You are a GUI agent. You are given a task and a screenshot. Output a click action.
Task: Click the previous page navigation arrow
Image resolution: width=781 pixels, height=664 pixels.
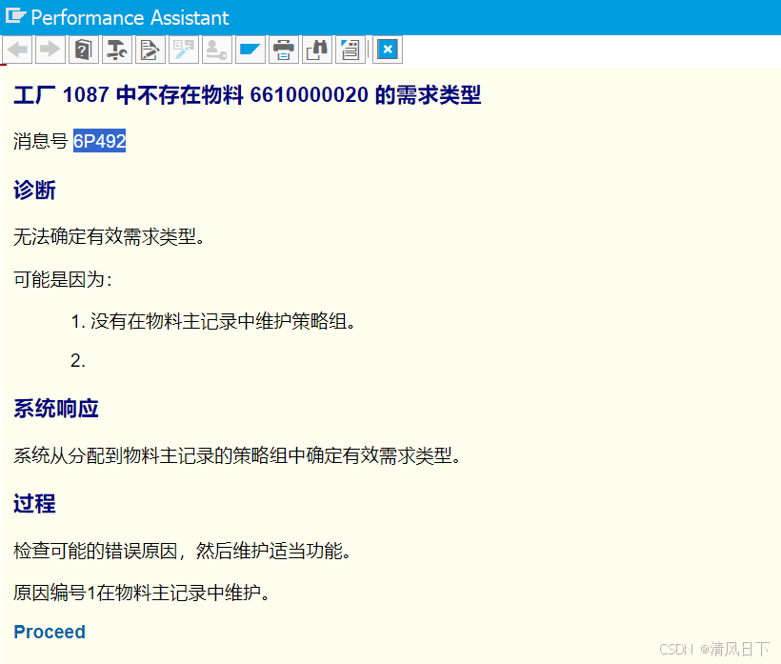[17, 50]
